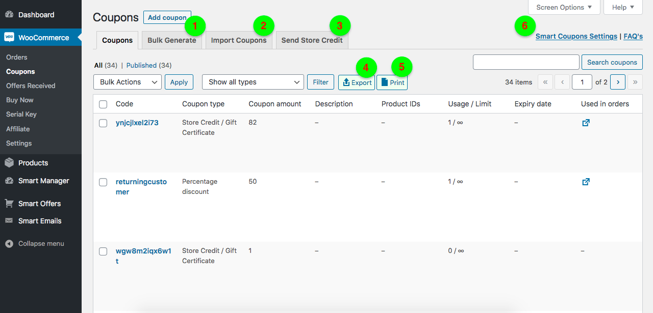Open Orders in WooCommerce submenu

point(17,58)
